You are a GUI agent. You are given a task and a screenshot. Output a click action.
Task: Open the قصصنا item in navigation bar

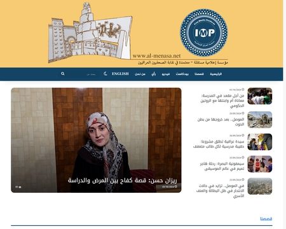pyautogui.click(x=199, y=74)
